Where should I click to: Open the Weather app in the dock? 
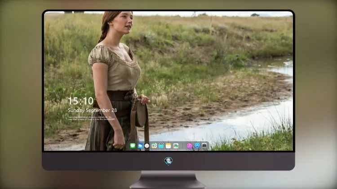pyautogui.click(x=140, y=146)
